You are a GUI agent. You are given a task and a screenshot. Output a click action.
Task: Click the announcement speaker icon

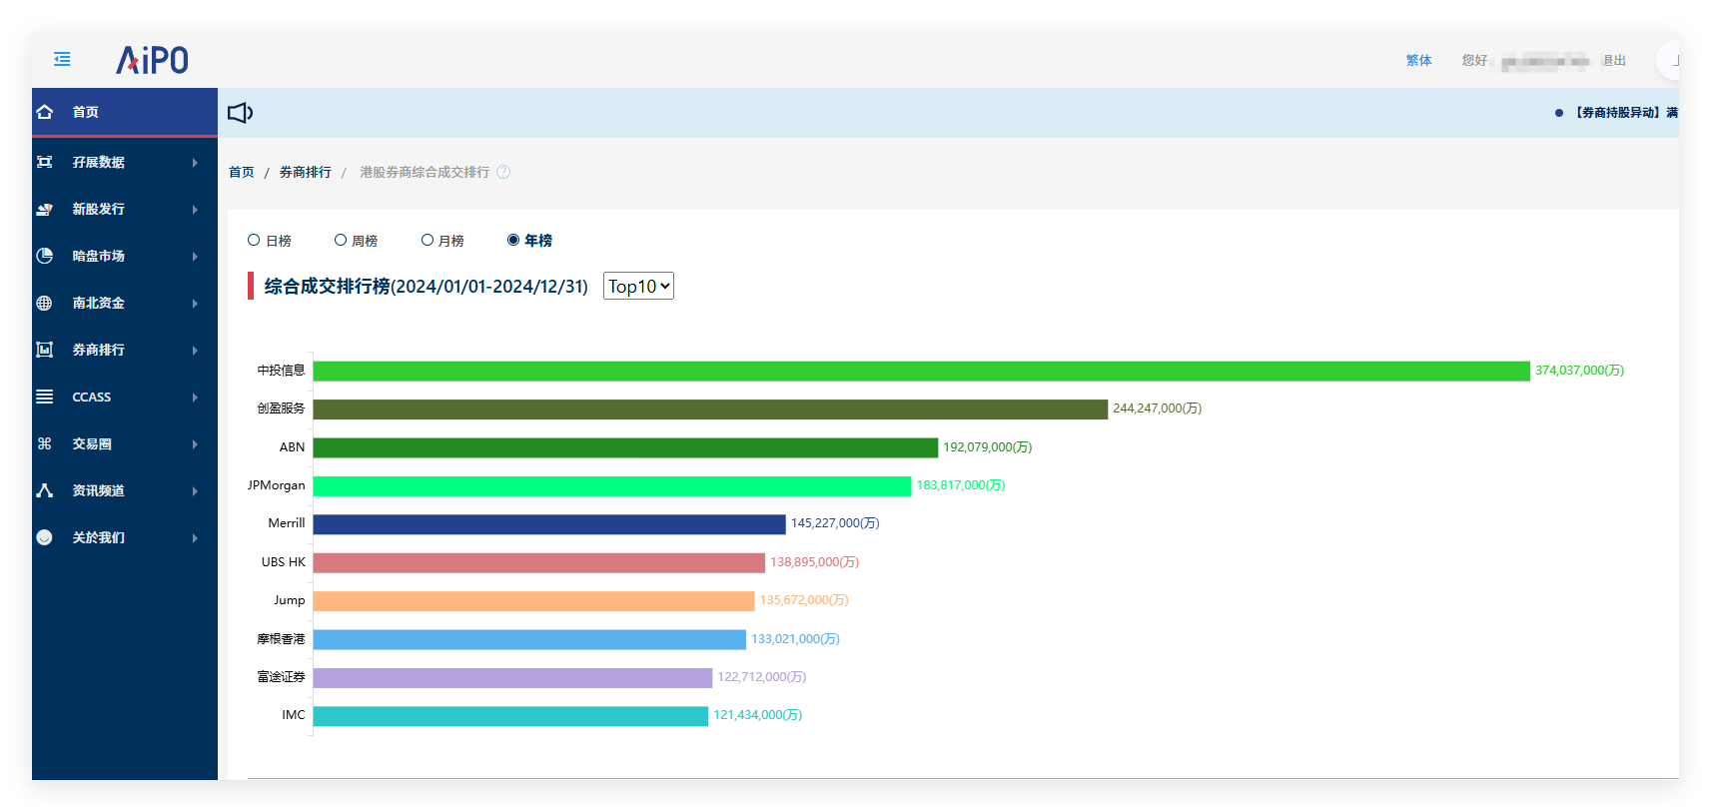pyautogui.click(x=241, y=113)
